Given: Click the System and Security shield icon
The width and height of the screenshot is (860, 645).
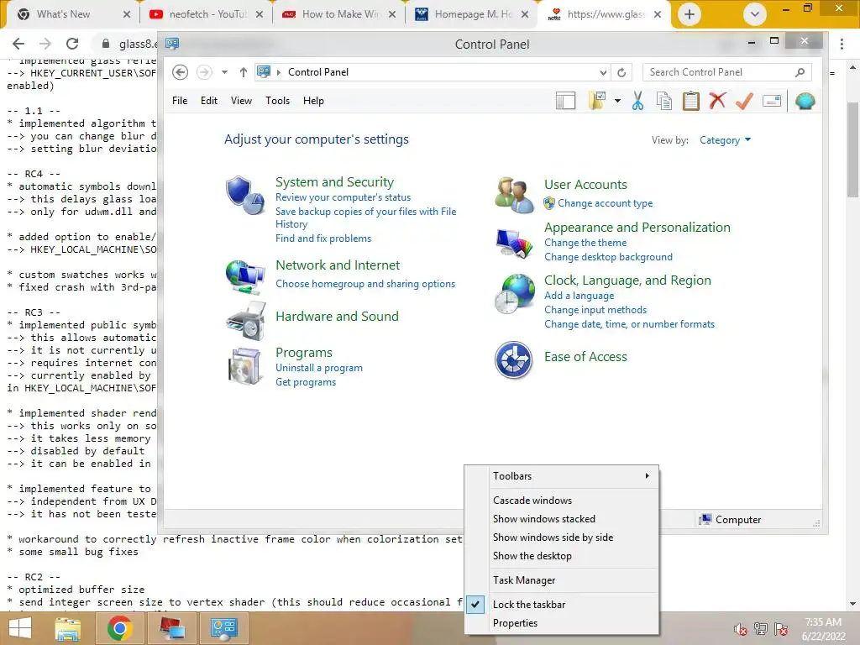Looking at the screenshot, I should pos(244,195).
